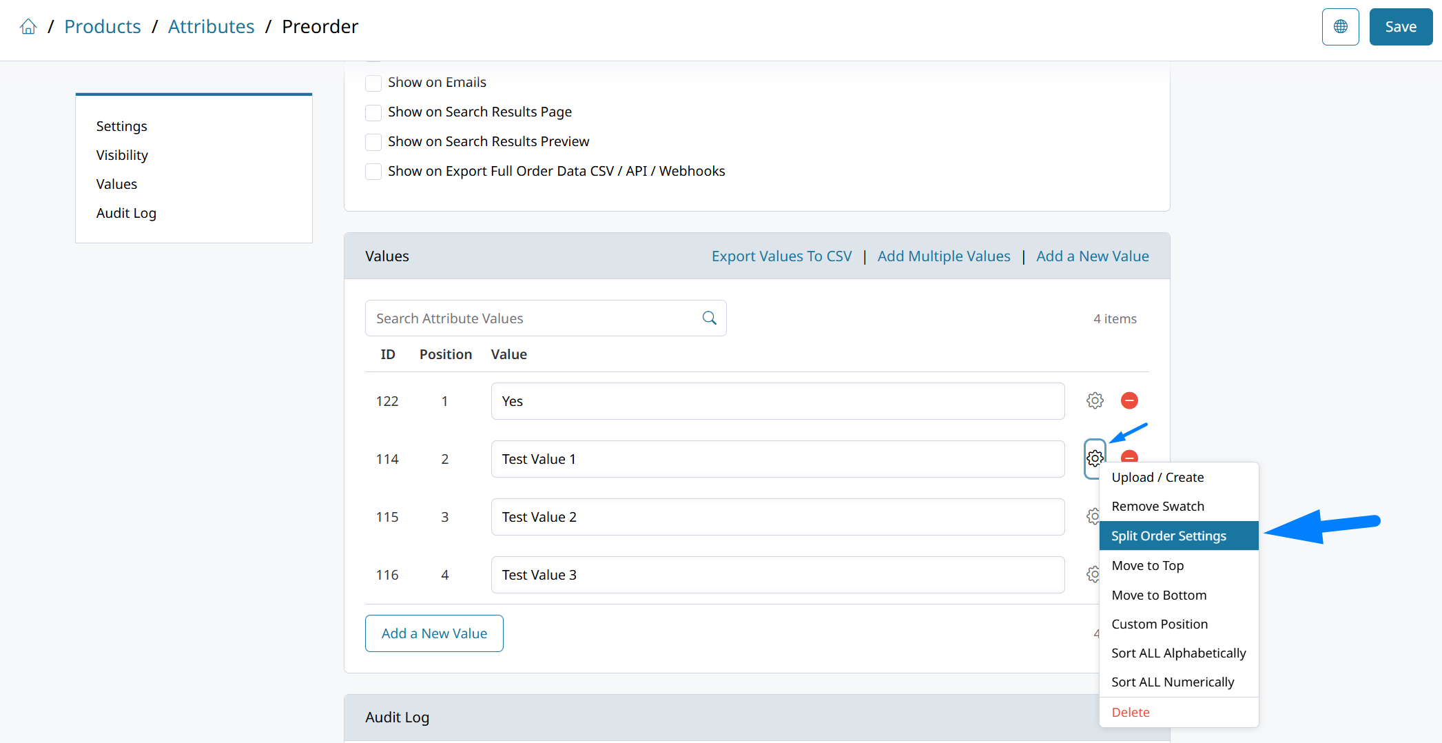This screenshot has height=743, width=1442.
Task: Jump to Values section in sidebar
Action: [x=116, y=184]
